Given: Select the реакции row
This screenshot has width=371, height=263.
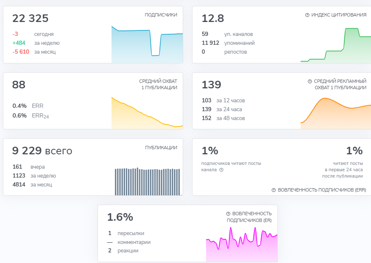Looking at the screenshot, I should [123, 250].
